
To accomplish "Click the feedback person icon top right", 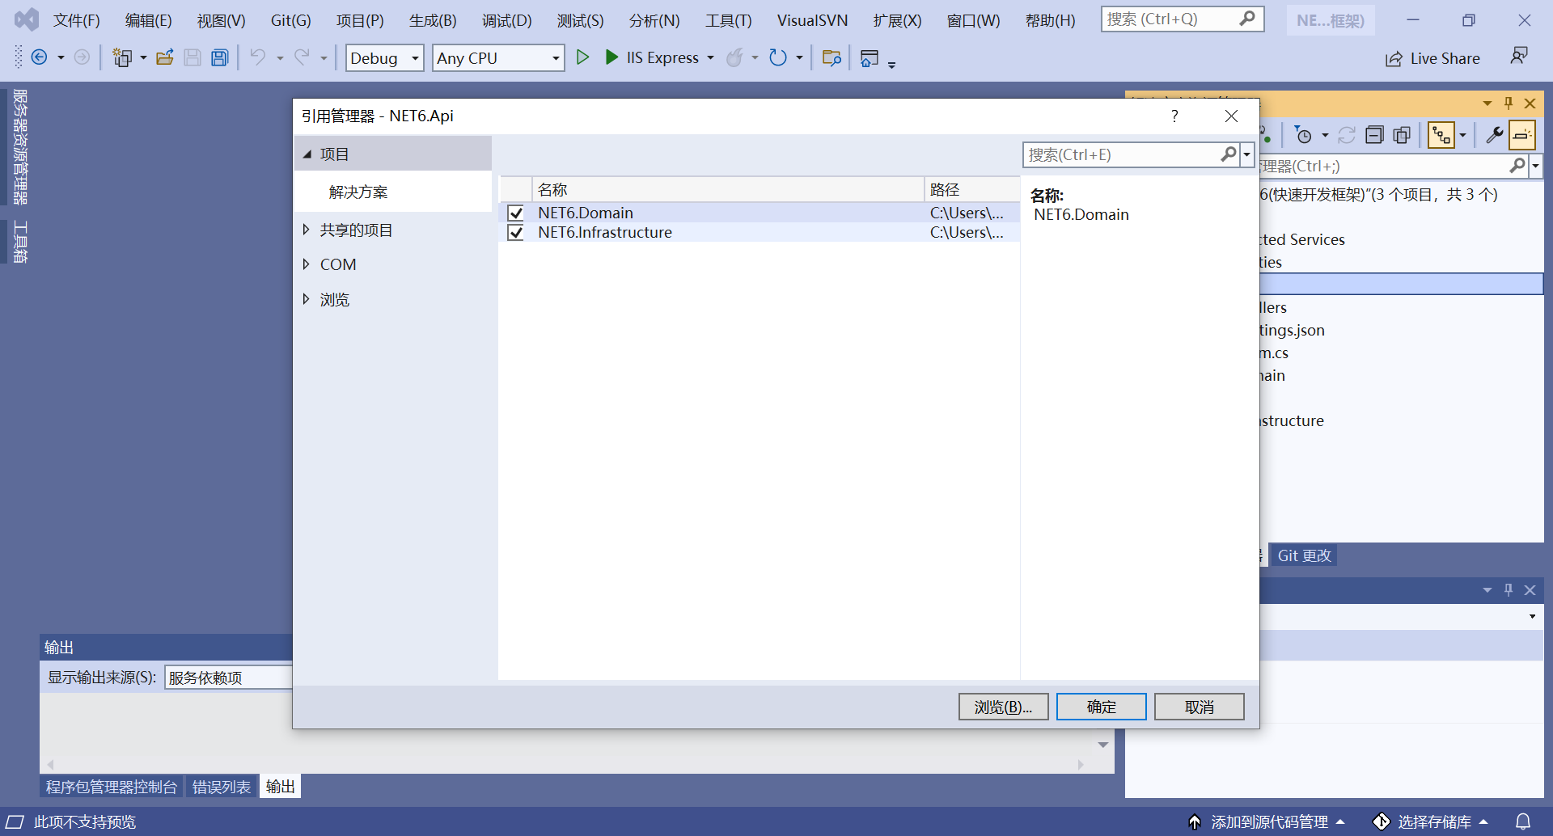I will pyautogui.click(x=1519, y=56).
